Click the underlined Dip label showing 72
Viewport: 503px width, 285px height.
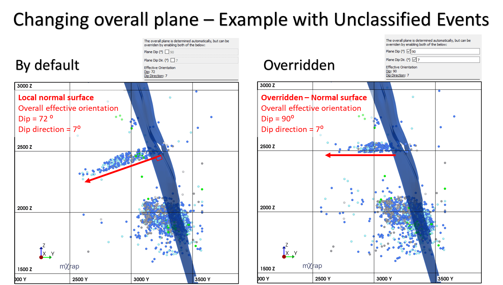147,72
